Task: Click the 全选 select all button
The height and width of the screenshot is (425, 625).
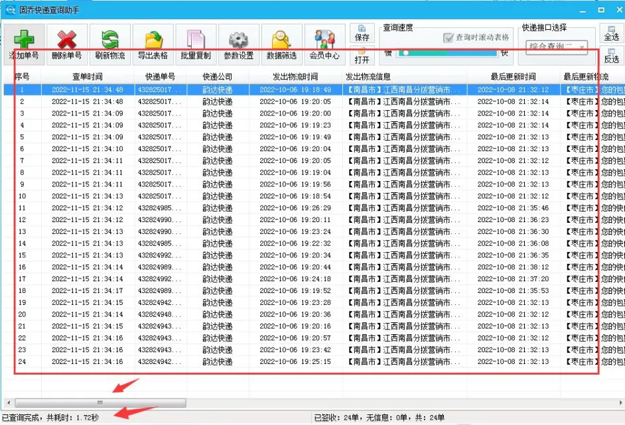Action: [612, 33]
